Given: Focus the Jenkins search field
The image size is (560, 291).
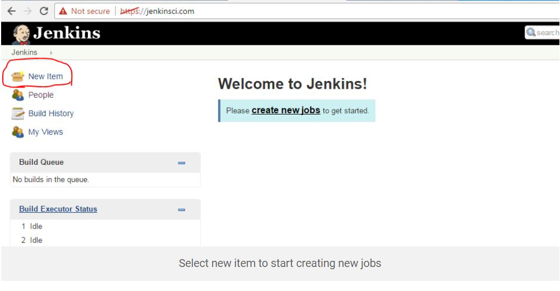Looking at the screenshot, I should 542,32.
